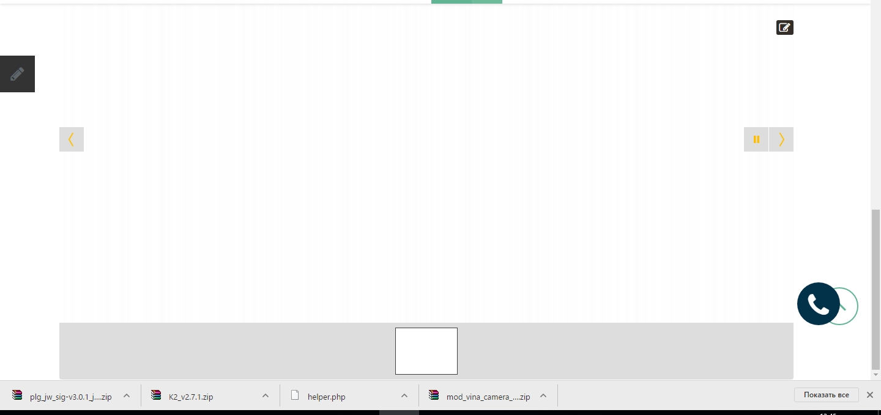This screenshot has width=881, height=415.
Task: Go to the previous slide arrow
Action: coord(72,139)
